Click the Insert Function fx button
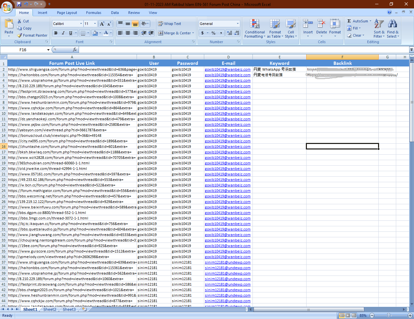Viewport: 414px width, 319px height. pos(75,50)
